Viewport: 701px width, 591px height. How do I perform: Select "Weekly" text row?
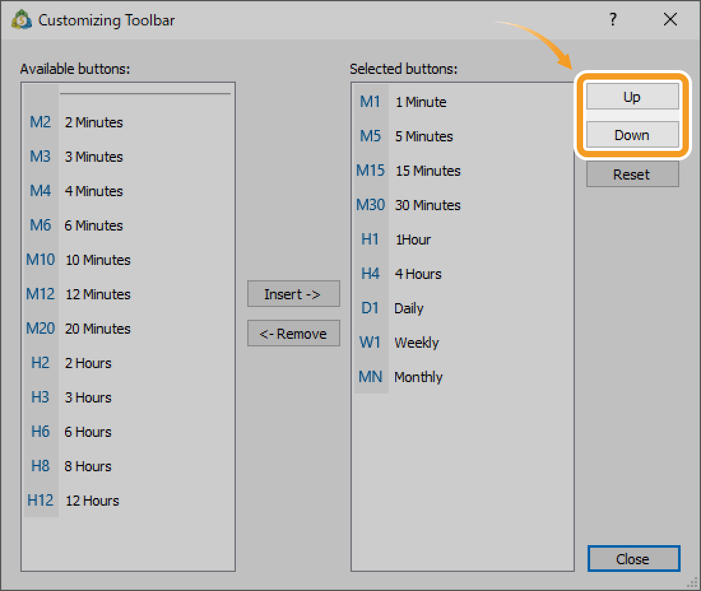tap(416, 343)
